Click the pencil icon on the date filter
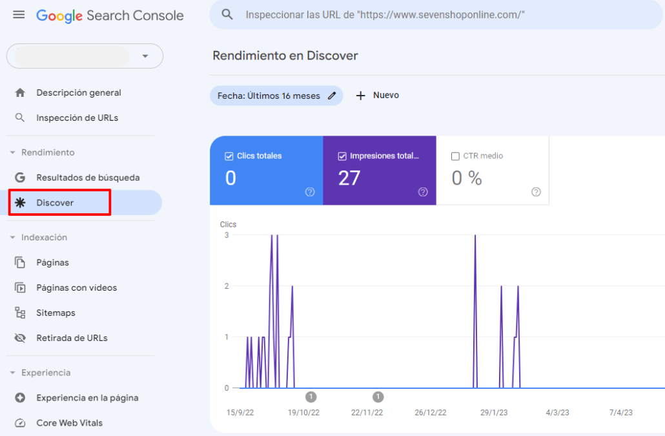Screen dimensions: 665x436 [x=332, y=95]
